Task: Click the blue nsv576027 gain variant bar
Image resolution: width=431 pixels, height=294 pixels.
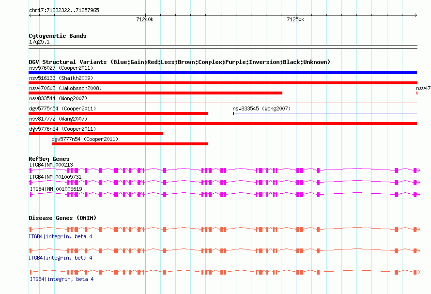Action: pos(223,73)
